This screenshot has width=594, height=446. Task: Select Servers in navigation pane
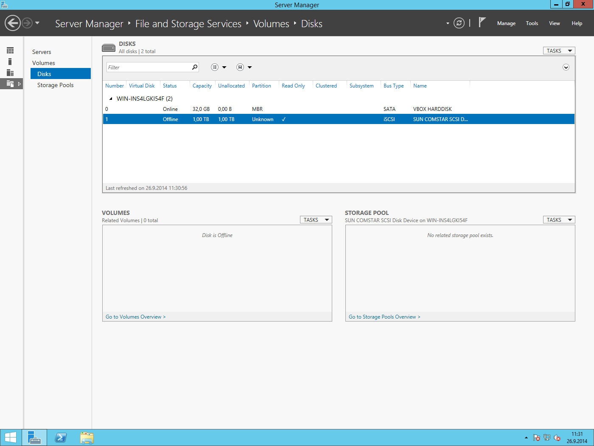[42, 52]
